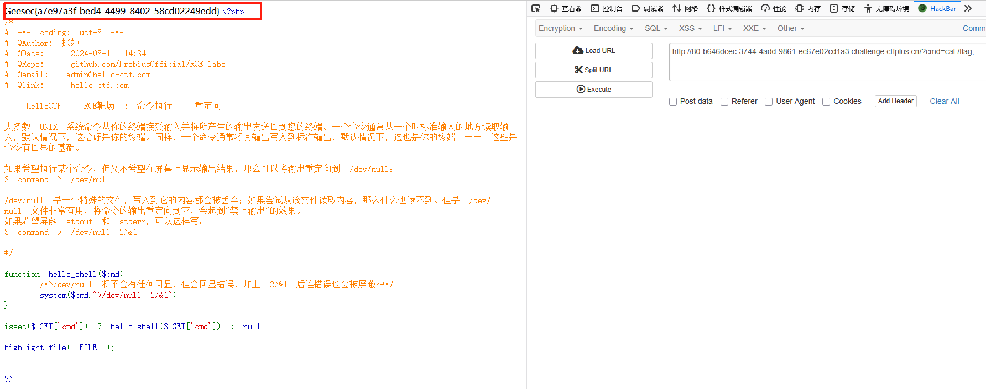Image resolution: width=986 pixels, height=389 pixels.
Task: Click the closing ?> PHP tag
Action: [x=8, y=379]
